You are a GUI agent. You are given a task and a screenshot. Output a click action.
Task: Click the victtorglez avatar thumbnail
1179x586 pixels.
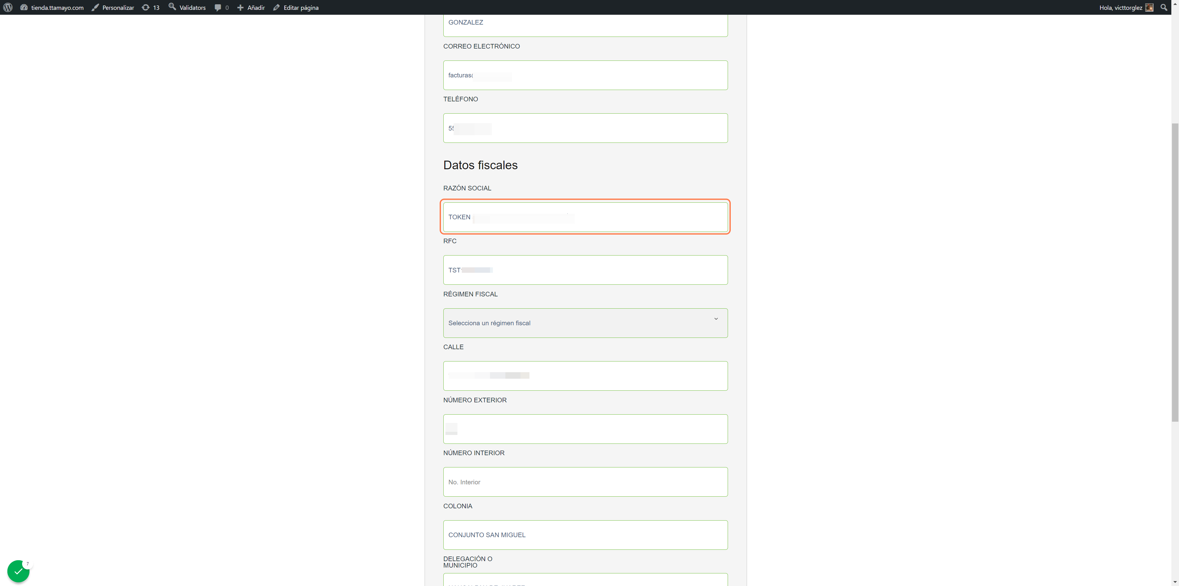(x=1149, y=7)
